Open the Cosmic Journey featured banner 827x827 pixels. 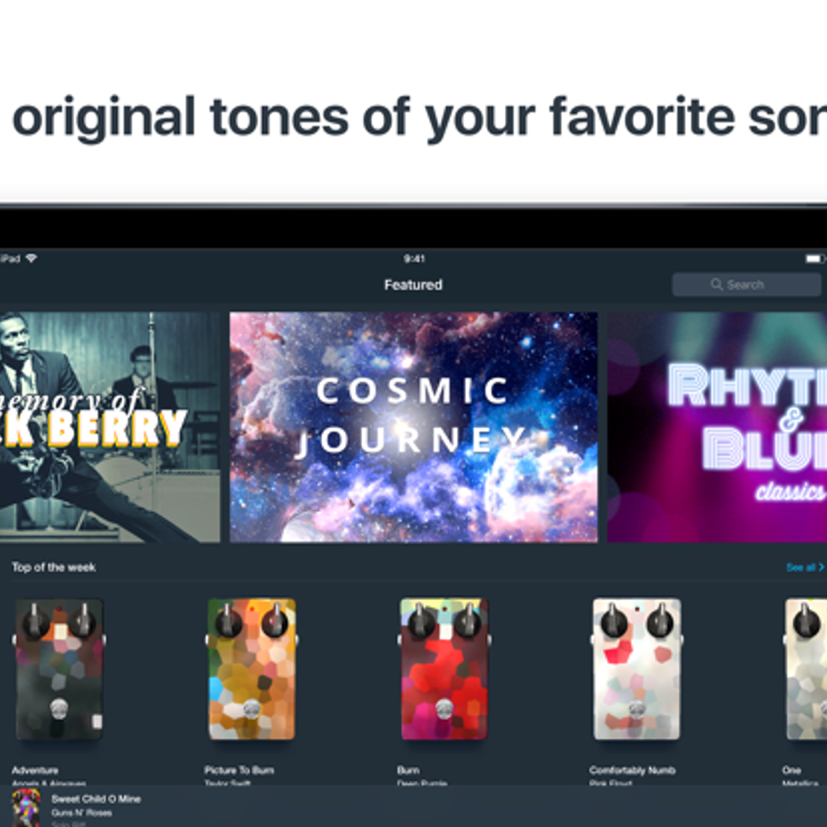(x=413, y=427)
